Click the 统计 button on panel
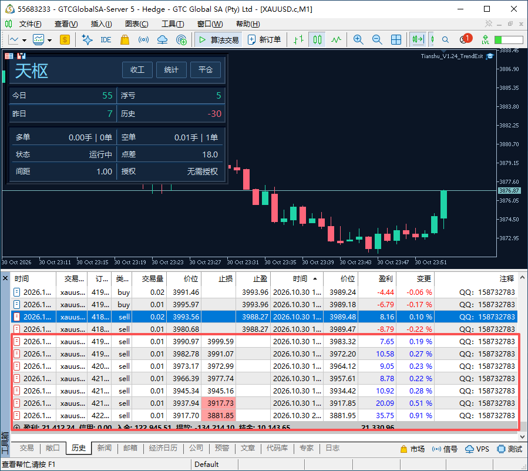This screenshot has height=471, width=528. point(171,70)
